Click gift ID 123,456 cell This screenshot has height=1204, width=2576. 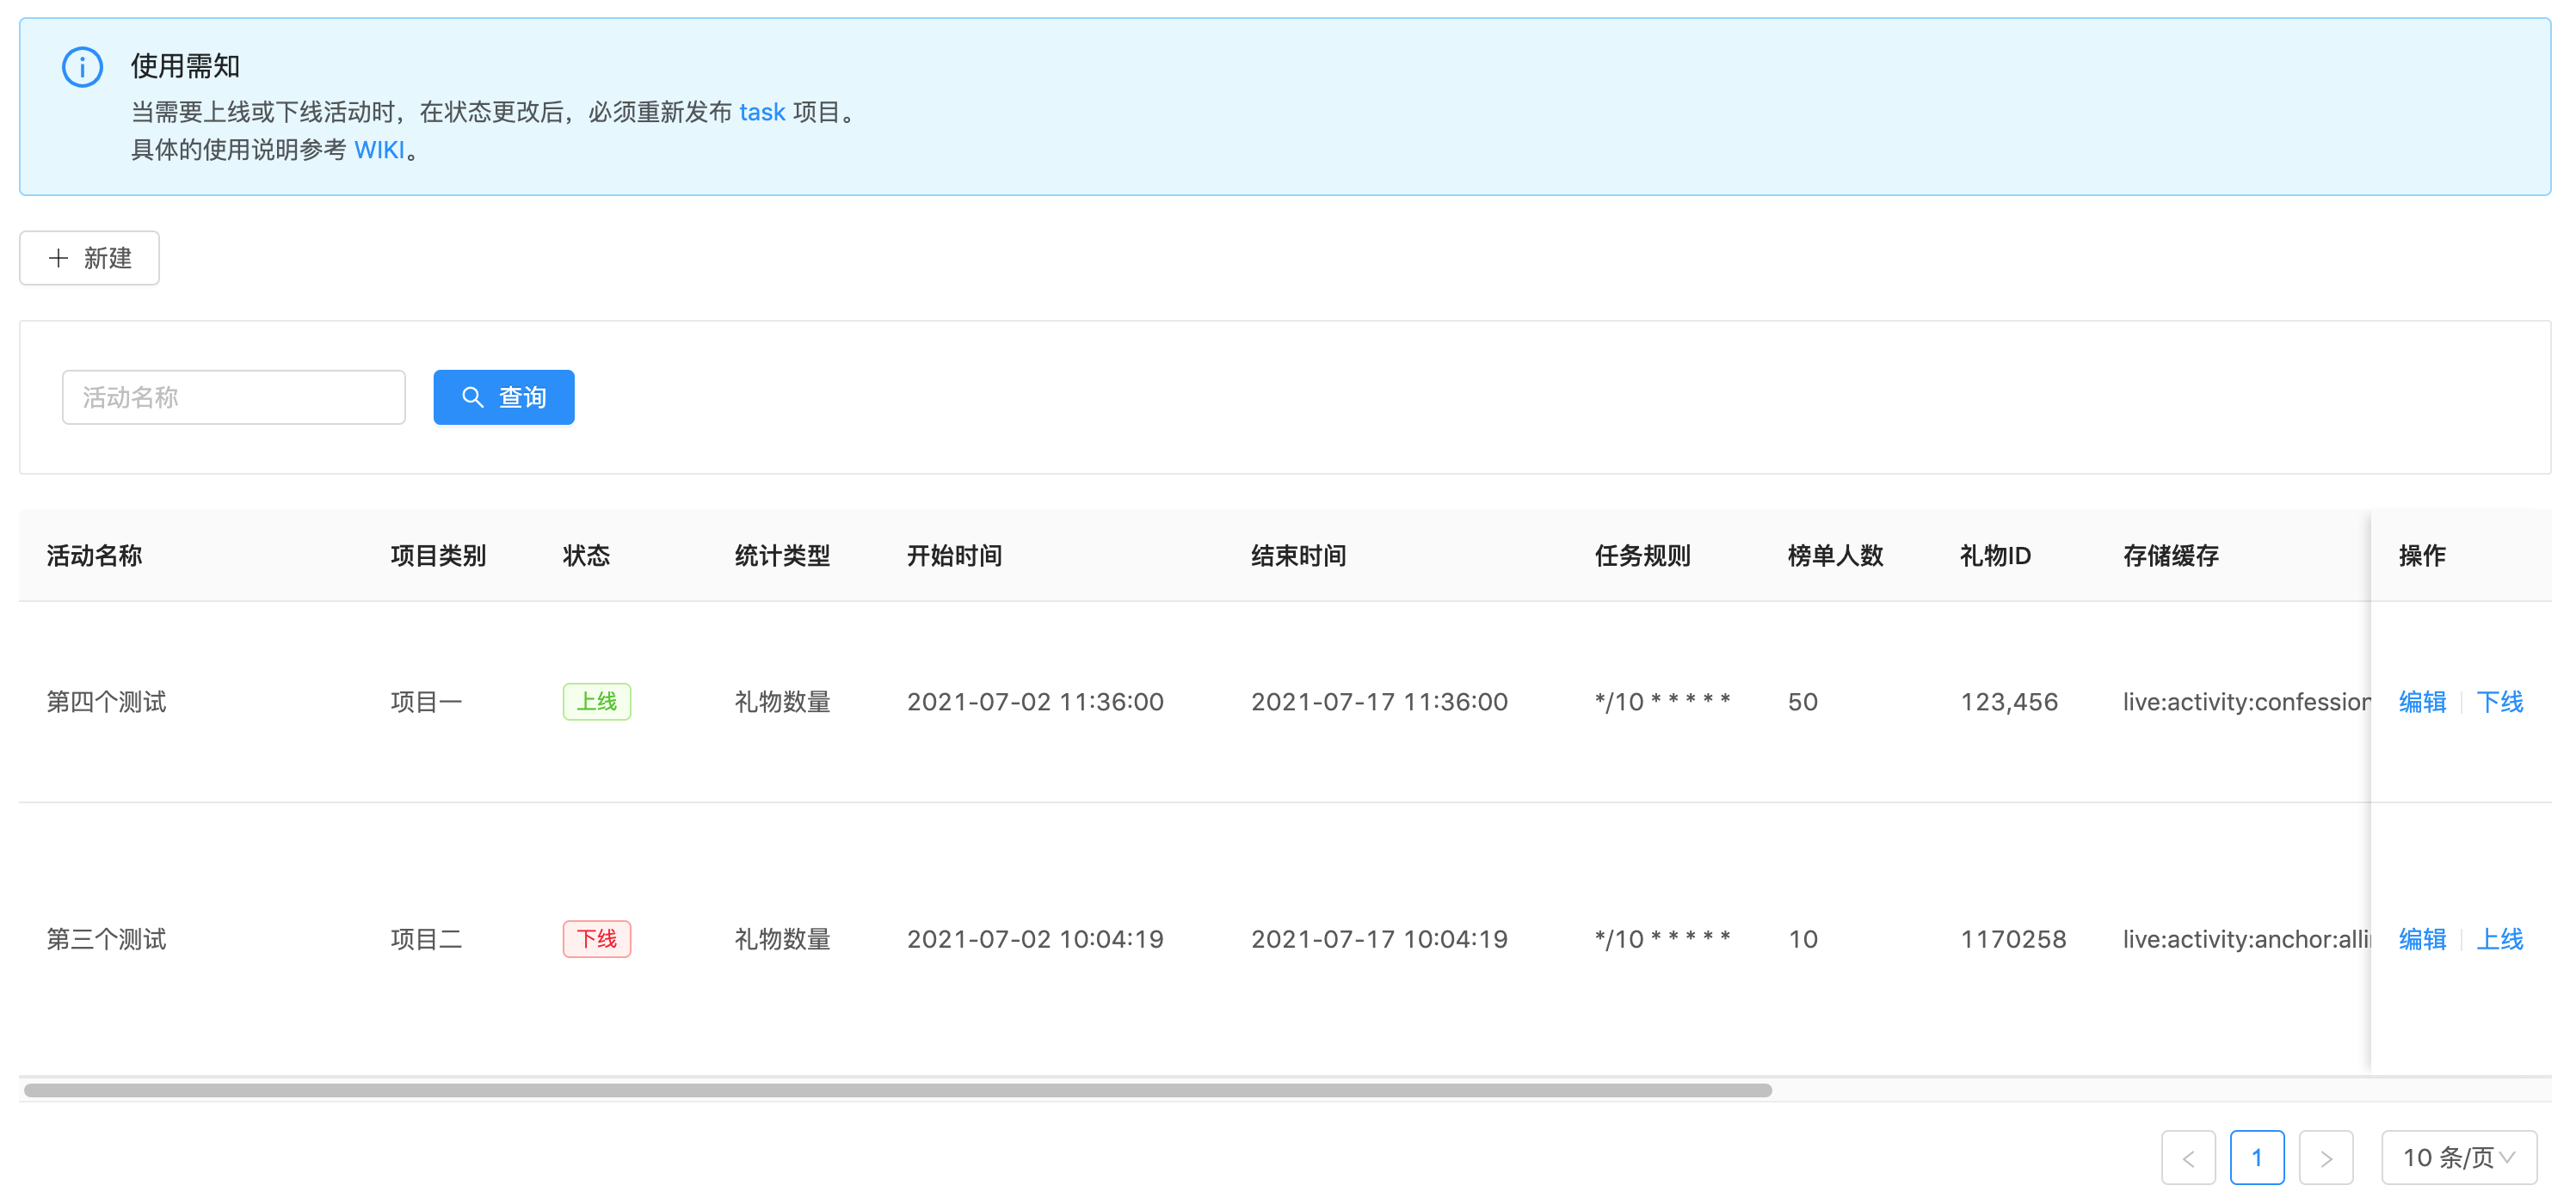[2009, 703]
